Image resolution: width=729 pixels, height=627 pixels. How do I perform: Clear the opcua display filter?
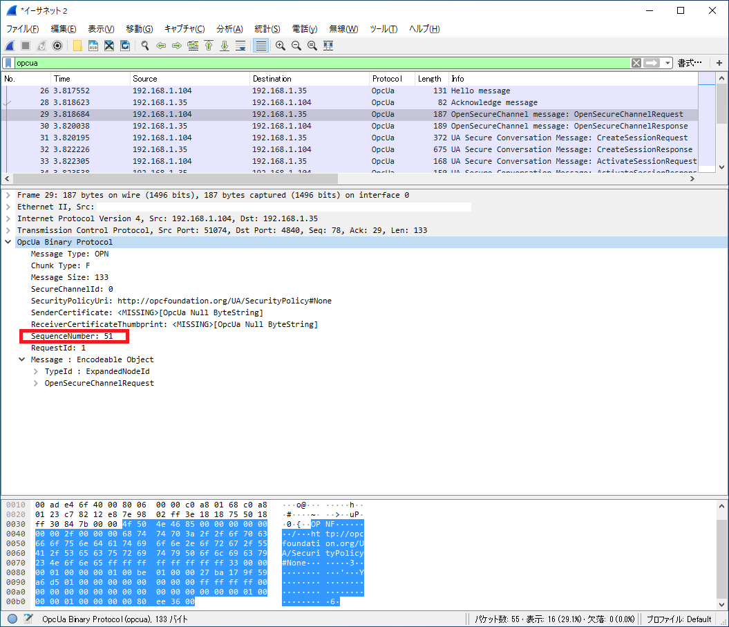coord(636,63)
